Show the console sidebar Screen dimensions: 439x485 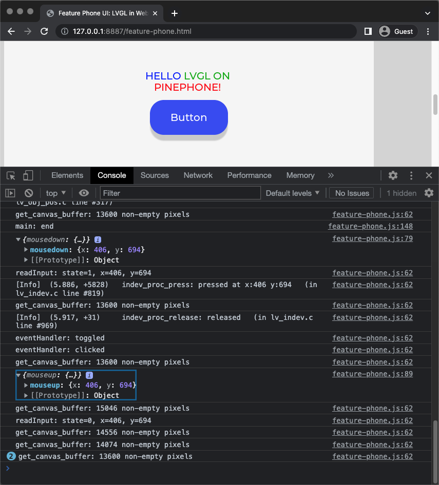click(10, 193)
